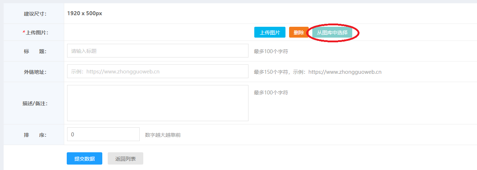Viewport: 477px width, 170px height.
Task: Click the 建议尺寸 row label
Action: coord(35,14)
